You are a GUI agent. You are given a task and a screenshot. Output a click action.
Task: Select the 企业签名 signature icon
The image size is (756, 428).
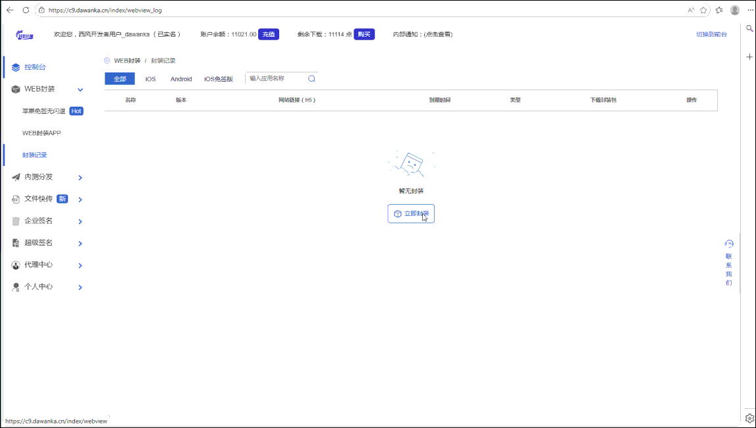[14, 221]
